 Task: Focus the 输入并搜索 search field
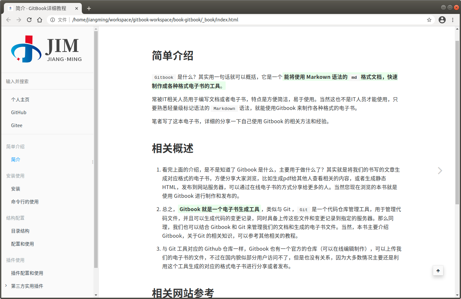click(47, 81)
